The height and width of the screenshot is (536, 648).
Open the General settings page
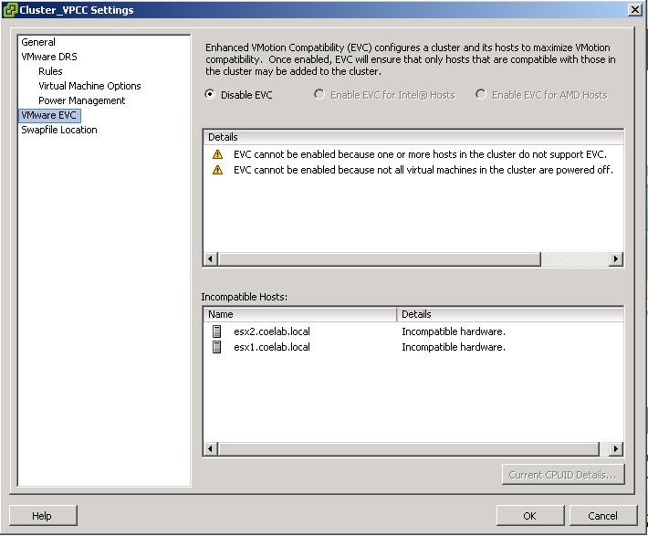38,42
